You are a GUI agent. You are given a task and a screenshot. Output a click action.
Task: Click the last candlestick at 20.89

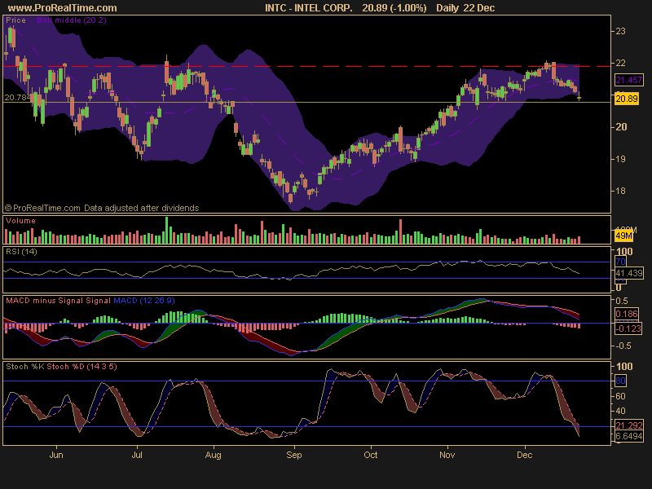(579, 97)
